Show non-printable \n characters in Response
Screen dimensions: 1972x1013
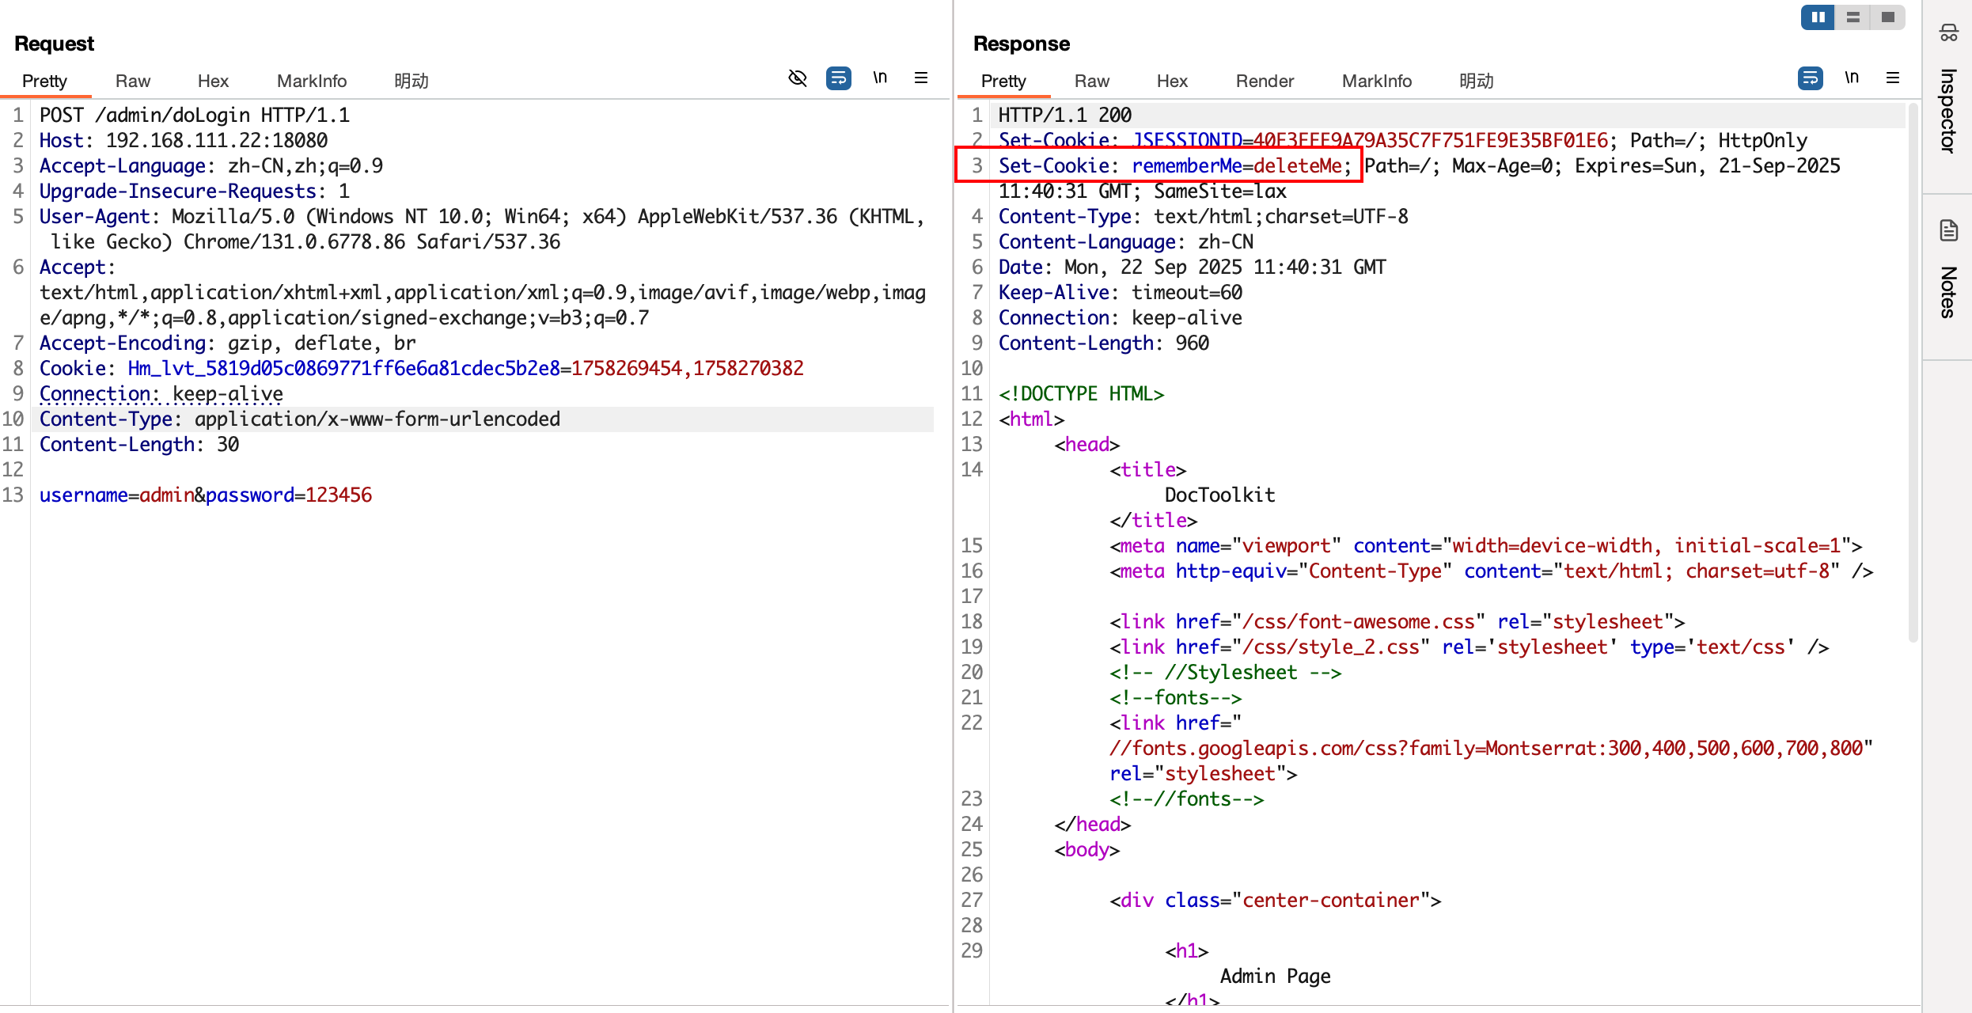[1852, 78]
